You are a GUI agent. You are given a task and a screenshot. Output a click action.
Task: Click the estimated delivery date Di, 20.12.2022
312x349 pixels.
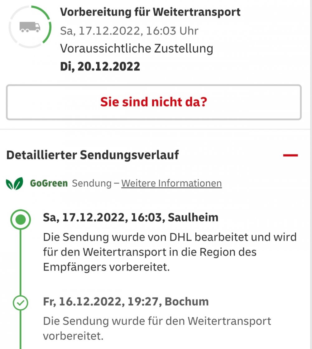tap(100, 66)
